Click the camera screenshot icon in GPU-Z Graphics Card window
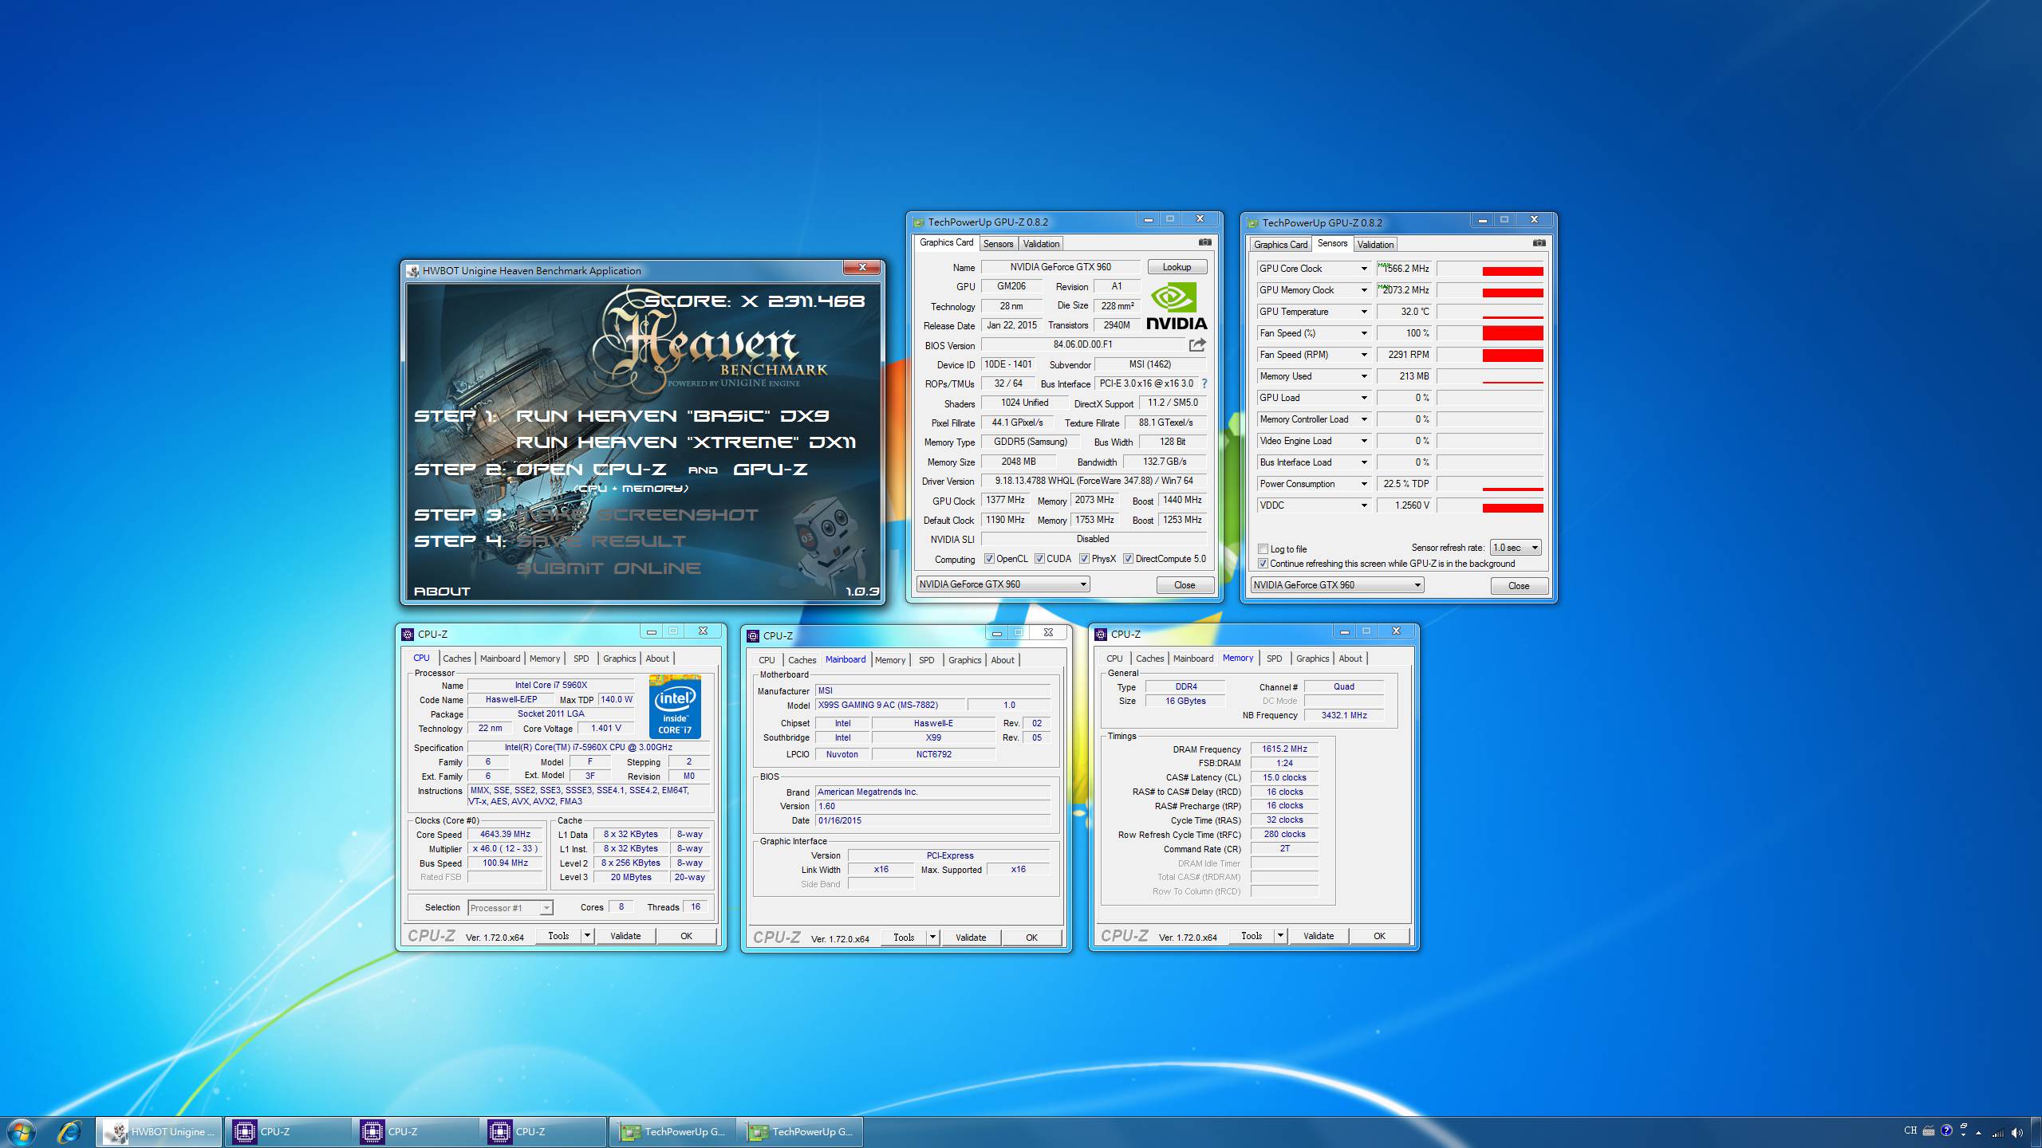Screen dimensions: 2042x1148 click(x=1204, y=242)
